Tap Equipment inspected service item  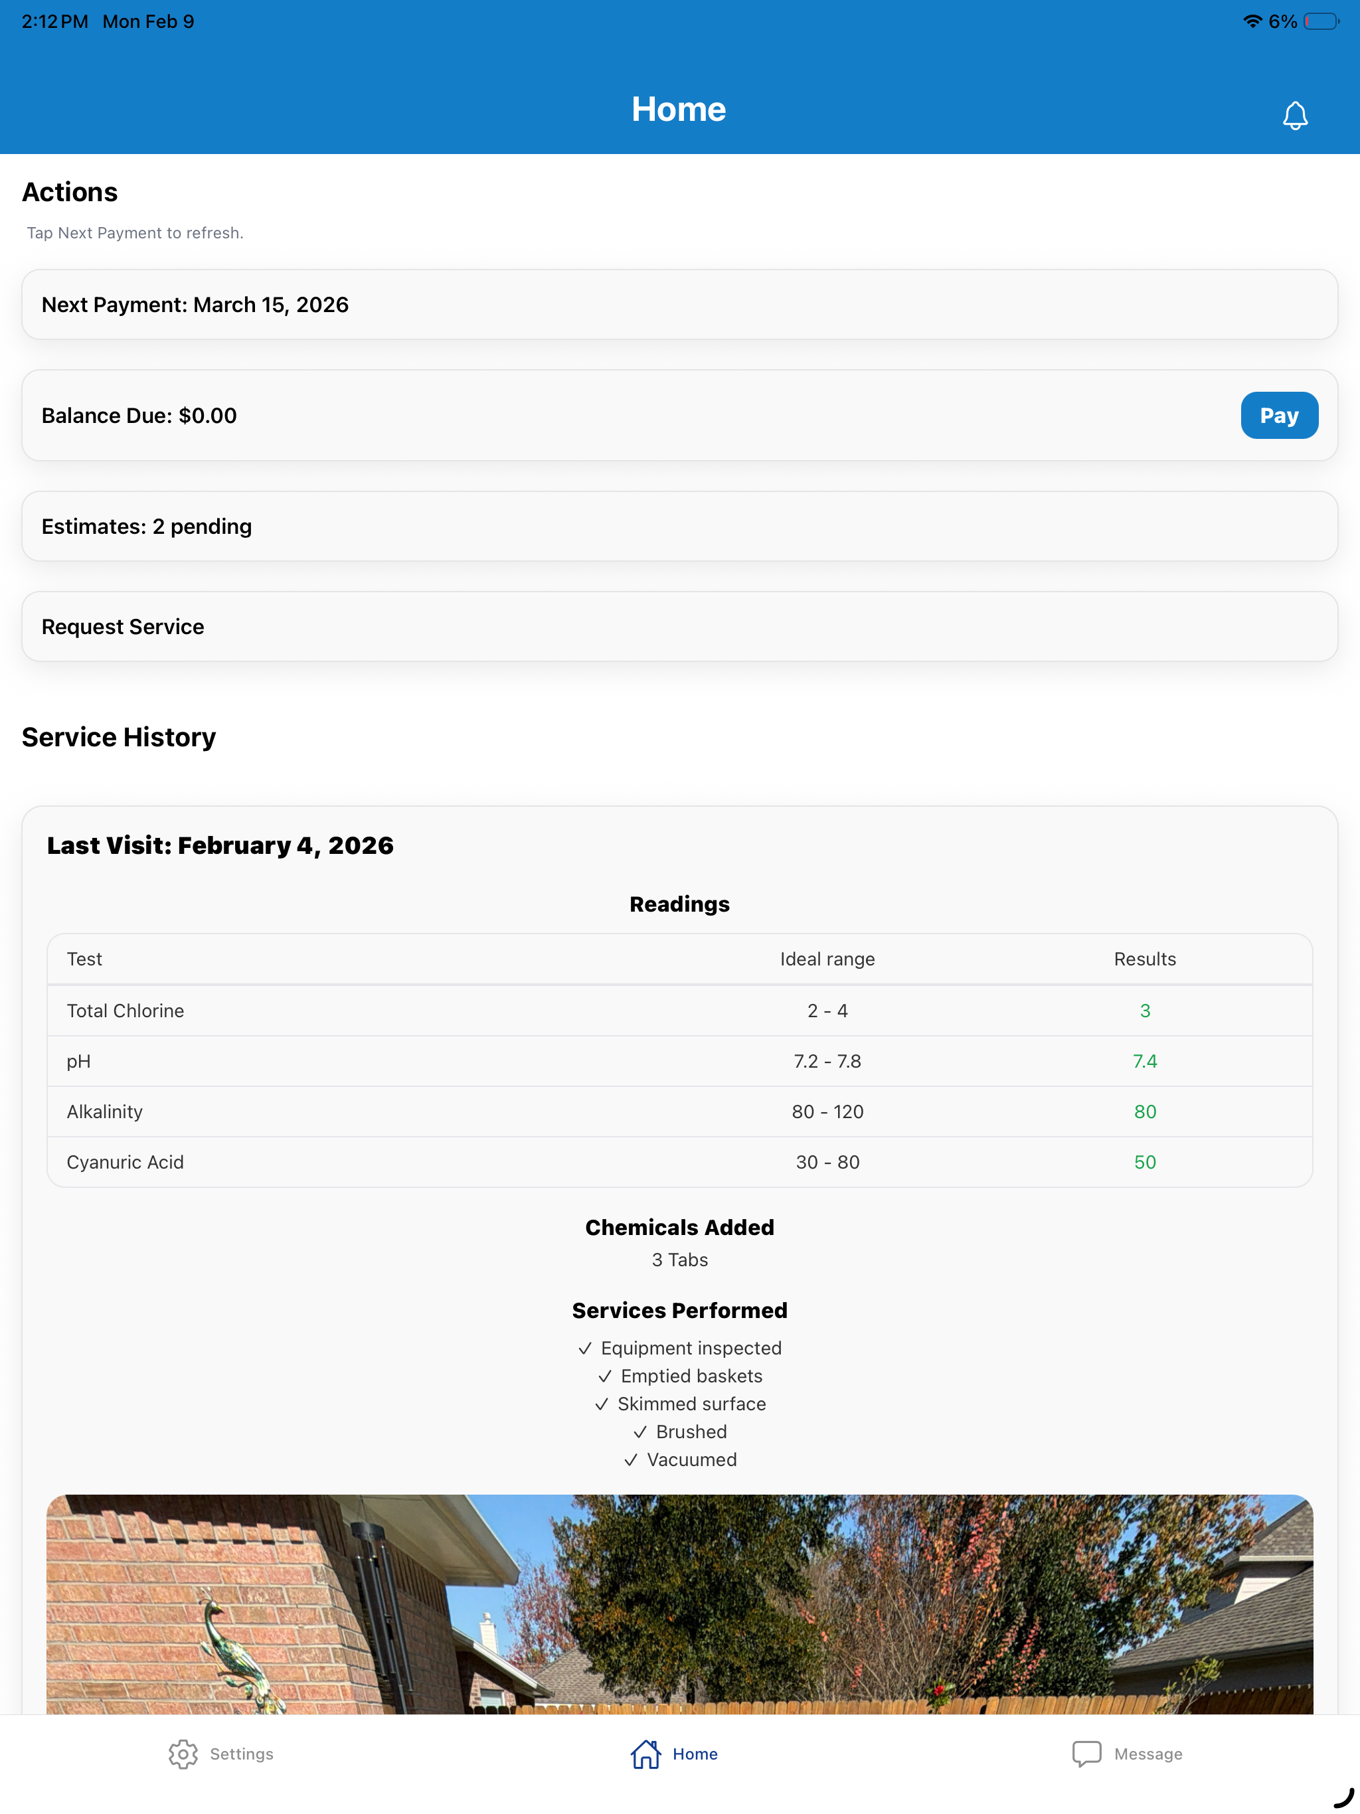pyautogui.click(x=680, y=1348)
